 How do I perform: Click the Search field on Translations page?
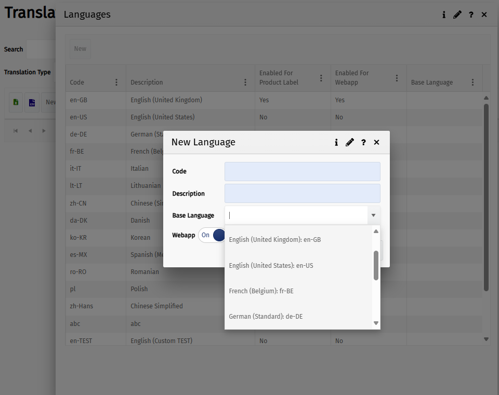coord(41,49)
